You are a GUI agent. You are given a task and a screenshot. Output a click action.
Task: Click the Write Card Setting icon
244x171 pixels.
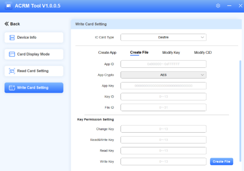[12, 88]
